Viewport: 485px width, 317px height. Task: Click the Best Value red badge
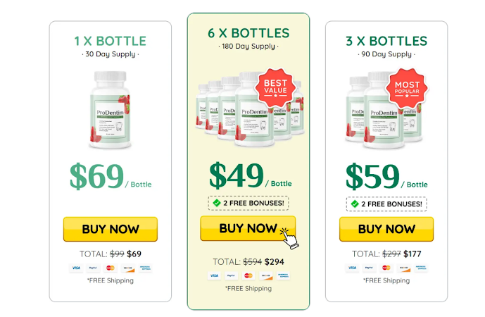click(275, 87)
